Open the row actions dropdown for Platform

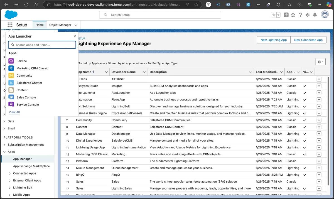(x=319, y=161)
